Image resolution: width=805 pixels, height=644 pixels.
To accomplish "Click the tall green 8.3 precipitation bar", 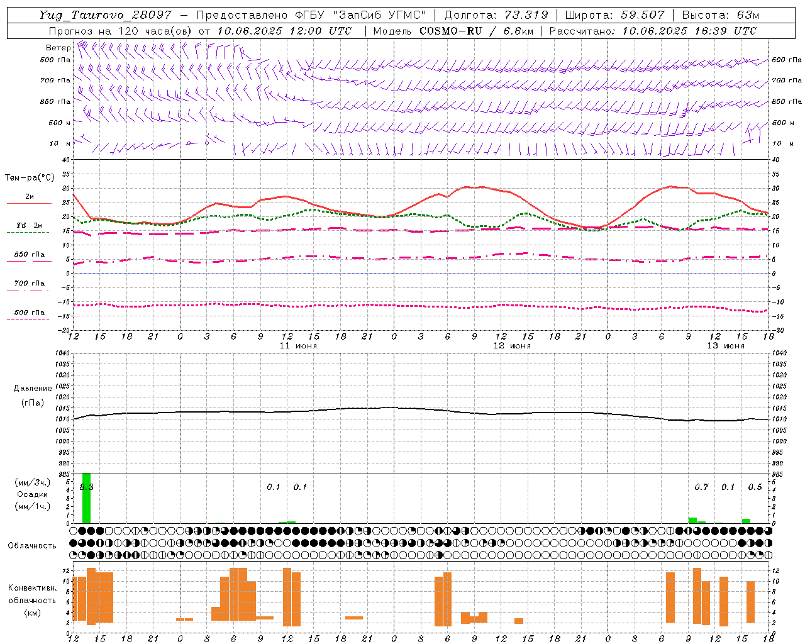I will point(86,498).
